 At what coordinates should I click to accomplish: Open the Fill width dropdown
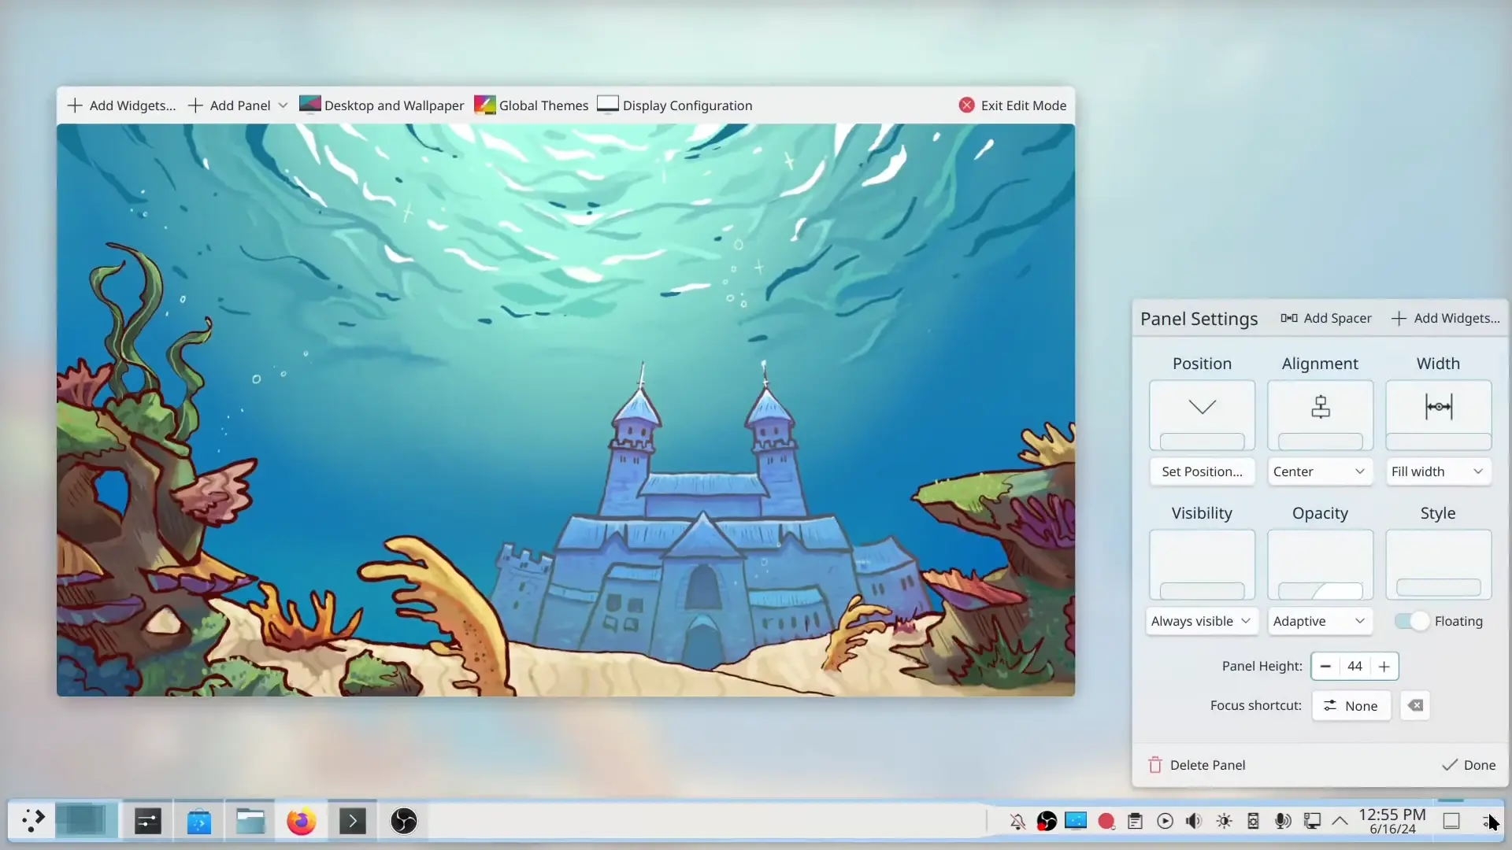1437,471
